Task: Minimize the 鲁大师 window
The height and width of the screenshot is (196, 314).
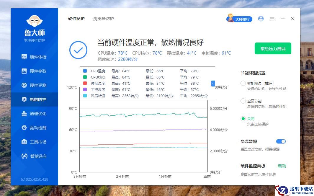Action: point(282,19)
